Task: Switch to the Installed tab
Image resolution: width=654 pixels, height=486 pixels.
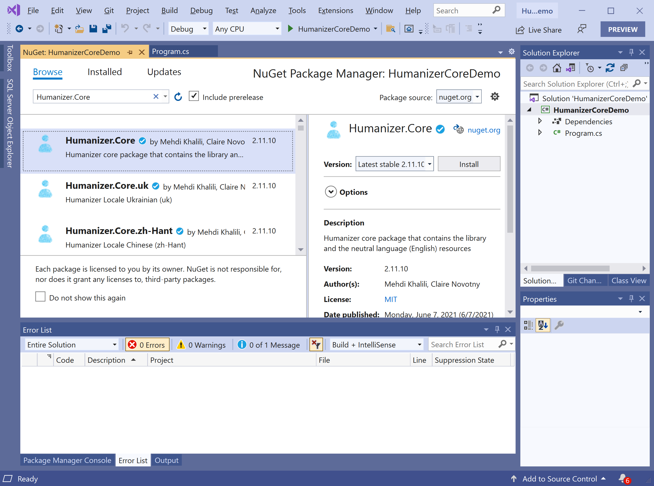Action: 105,72
